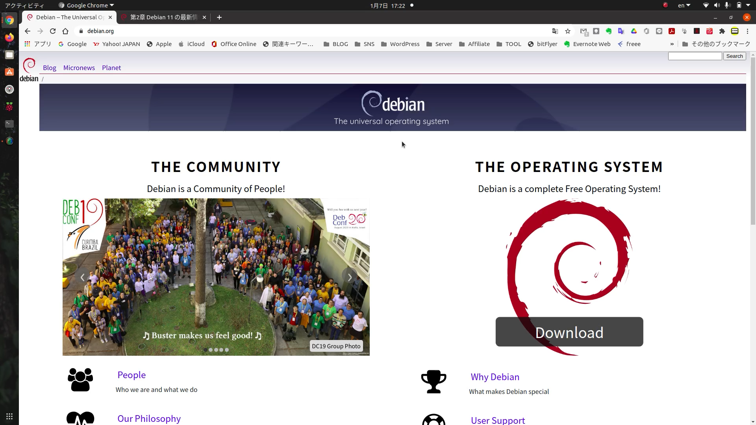Open the en input language dropdown
The image size is (756, 425).
coord(684,6)
